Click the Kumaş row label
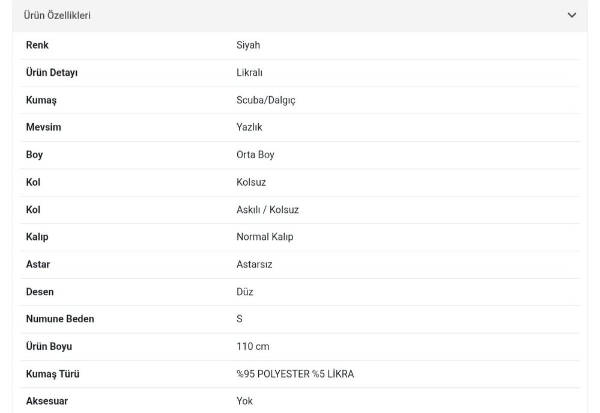The image size is (600, 413). (x=40, y=100)
